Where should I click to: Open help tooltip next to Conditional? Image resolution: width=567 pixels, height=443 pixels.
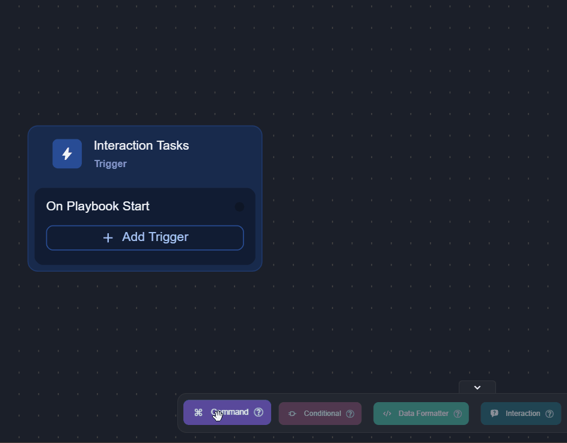(351, 414)
